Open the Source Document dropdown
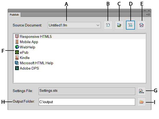This screenshot has height=119, width=159. click(98, 25)
